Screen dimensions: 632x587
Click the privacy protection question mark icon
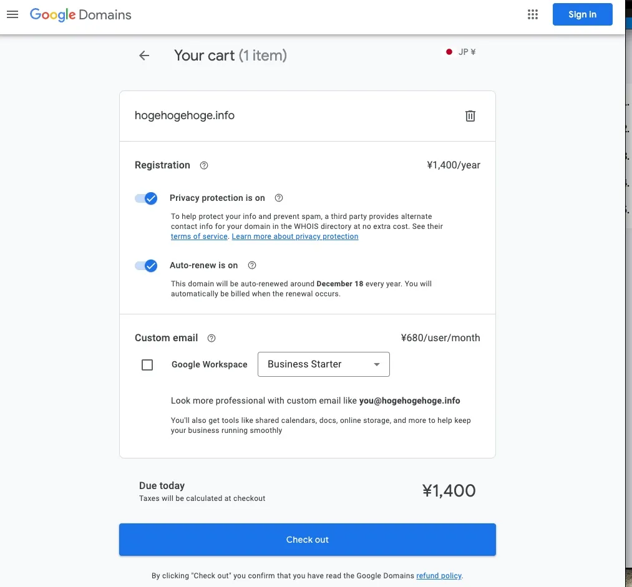(x=278, y=198)
